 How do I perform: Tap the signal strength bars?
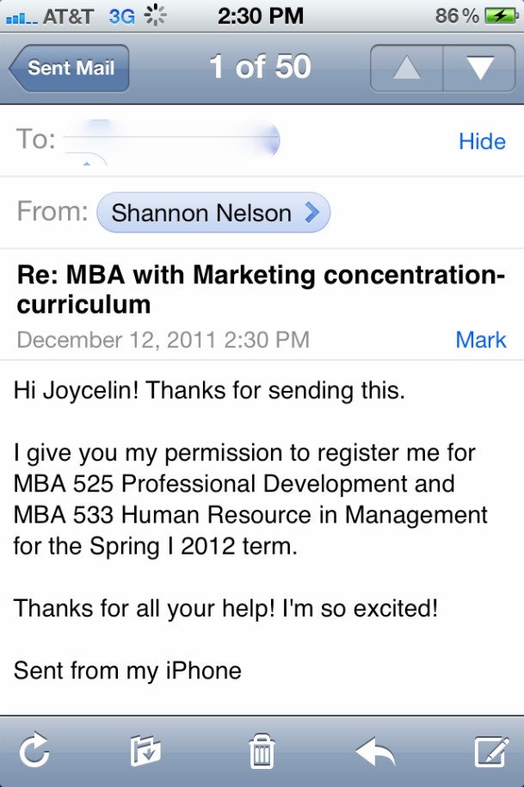coord(22,19)
